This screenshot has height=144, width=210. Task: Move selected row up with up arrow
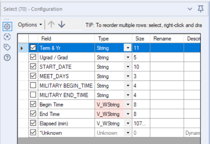point(51,25)
